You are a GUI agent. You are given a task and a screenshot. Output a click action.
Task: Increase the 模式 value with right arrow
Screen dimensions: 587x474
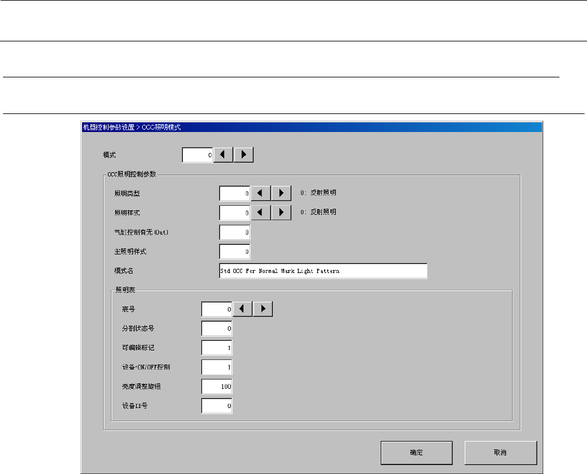[243, 155]
